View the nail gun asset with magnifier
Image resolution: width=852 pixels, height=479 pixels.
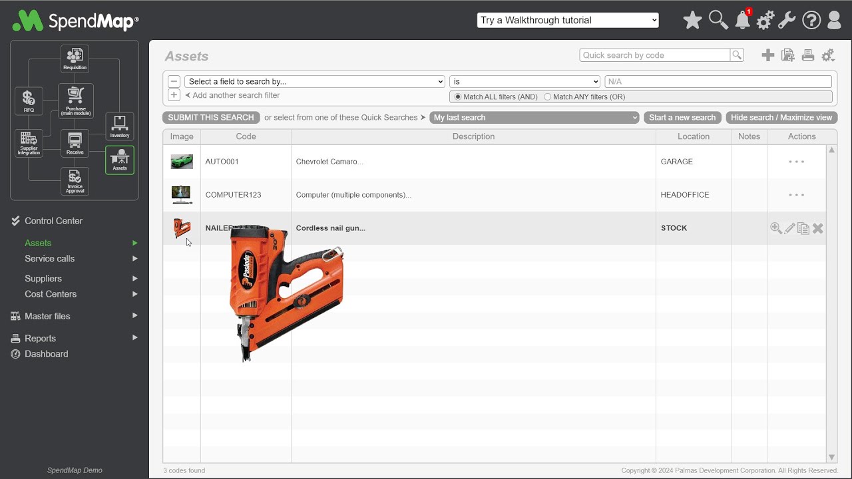pyautogui.click(x=776, y=228)
